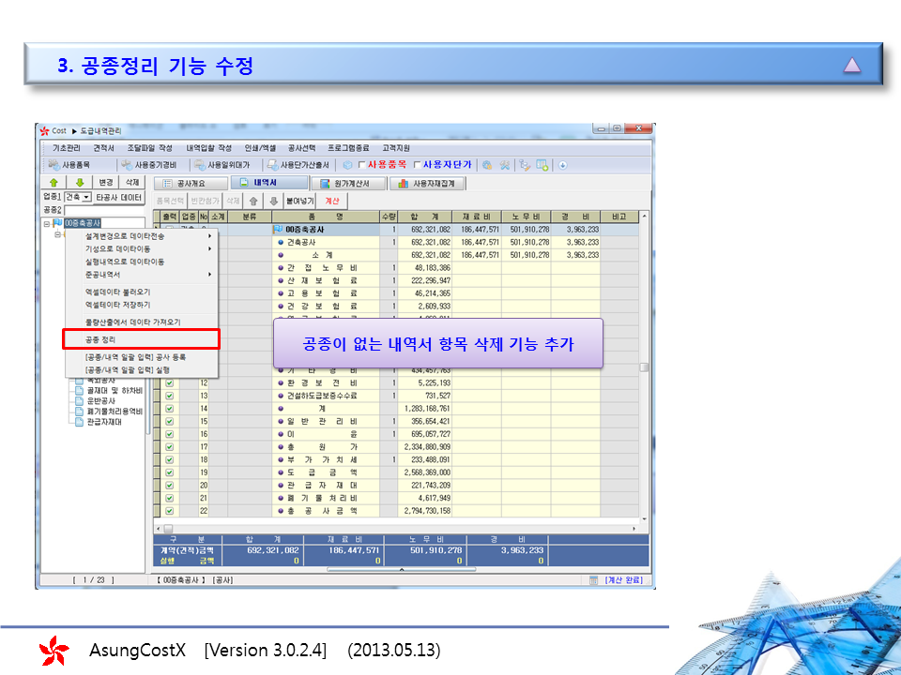Screen dimensions: 901x675
Task: Open 사용일위대가 from the toolbar
Action: click(224, 164)
